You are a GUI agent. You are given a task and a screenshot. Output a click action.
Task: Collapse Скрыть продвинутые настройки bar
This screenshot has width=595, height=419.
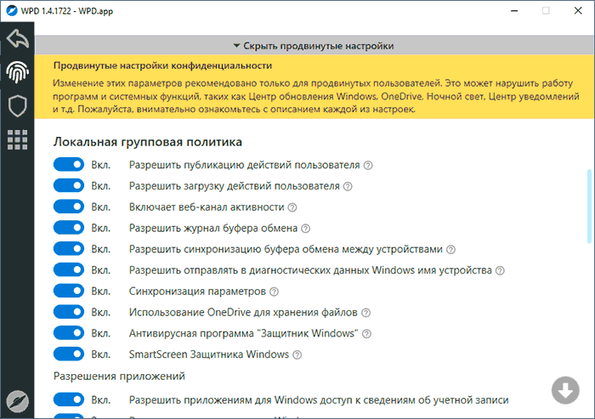[x=313, y=46]
